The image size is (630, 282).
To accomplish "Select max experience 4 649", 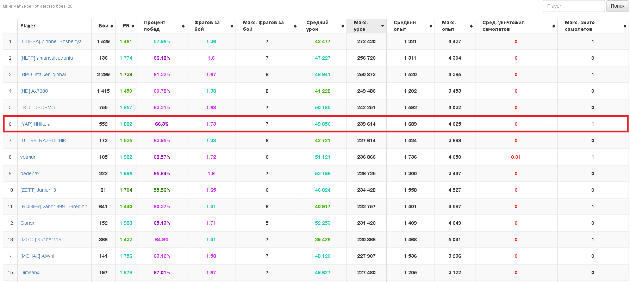I will tap(455, 223).
